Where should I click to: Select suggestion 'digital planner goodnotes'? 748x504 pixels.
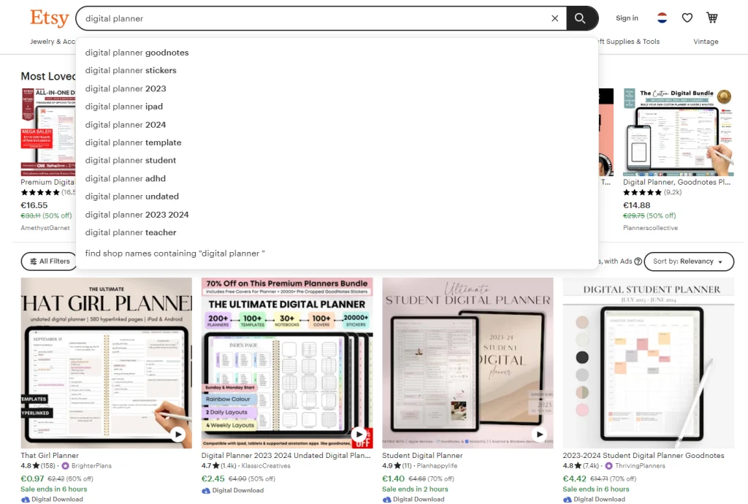click(x=137, y=53)
